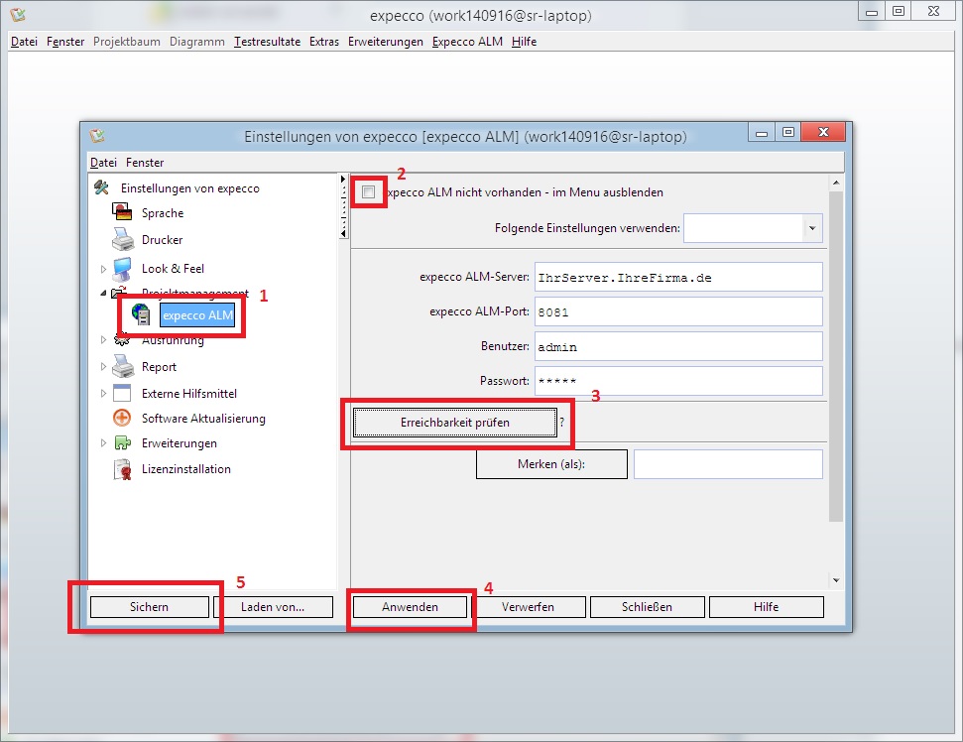Viewport: 963px width, 742px height.
Task: Click the Externe Hilfsmittel window icon
Action: click(123, 393)
